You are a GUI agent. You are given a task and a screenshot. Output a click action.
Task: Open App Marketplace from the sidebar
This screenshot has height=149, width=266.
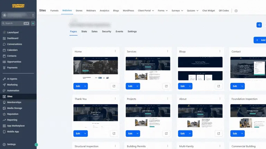click(16, 126)
